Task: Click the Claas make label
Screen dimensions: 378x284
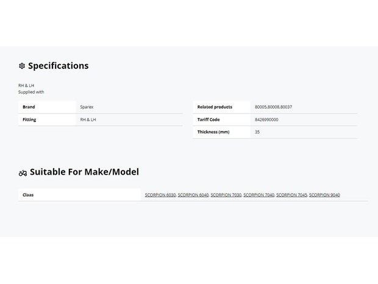Action: 28,195
